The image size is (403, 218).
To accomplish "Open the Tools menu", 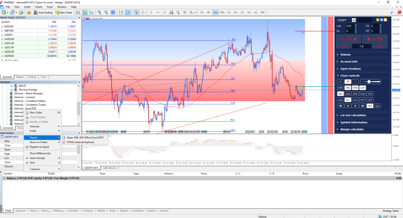I will [50, 7].
